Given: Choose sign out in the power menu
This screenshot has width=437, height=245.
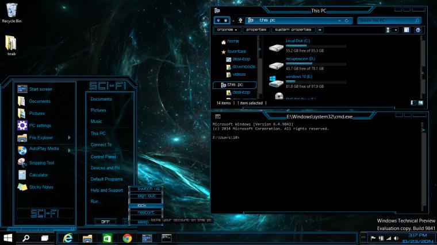Looking at the screenshot, I should point(147,196).
